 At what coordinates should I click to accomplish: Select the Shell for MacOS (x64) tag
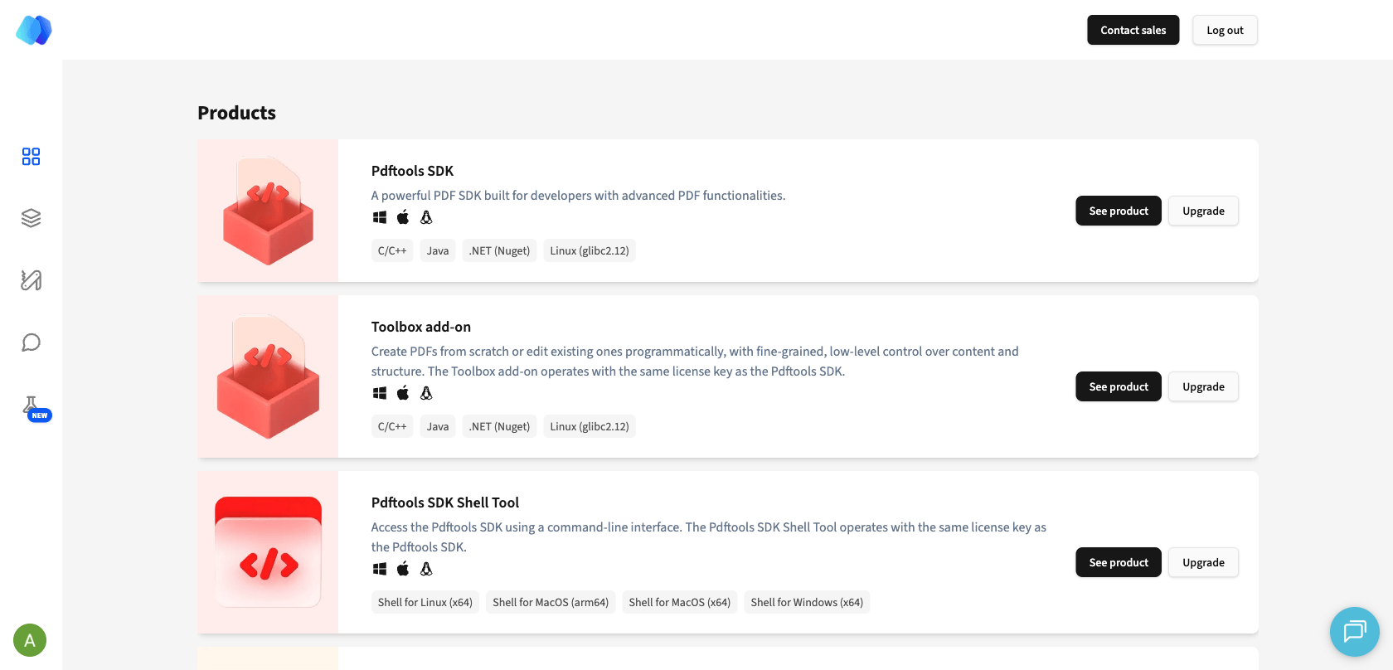(x=680, y=602)
